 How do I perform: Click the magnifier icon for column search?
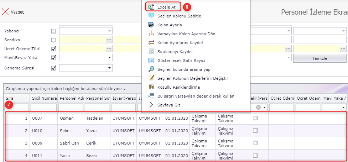tap(151, 69)
